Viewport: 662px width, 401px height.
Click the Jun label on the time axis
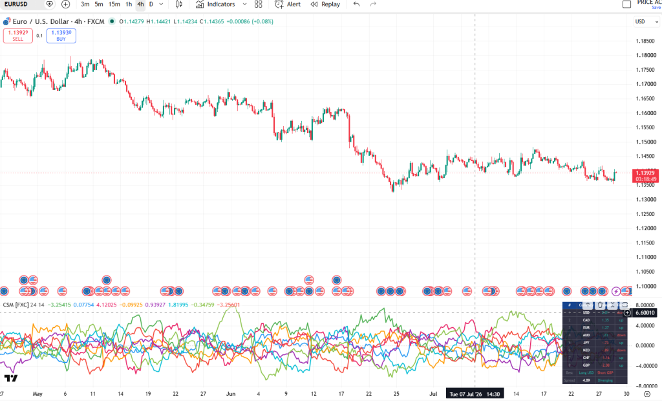pyautogui.click(x=231, y=394)
